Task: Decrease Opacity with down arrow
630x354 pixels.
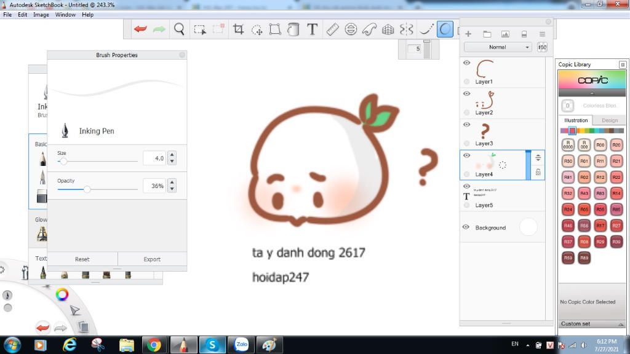Action: coord(172,189)
